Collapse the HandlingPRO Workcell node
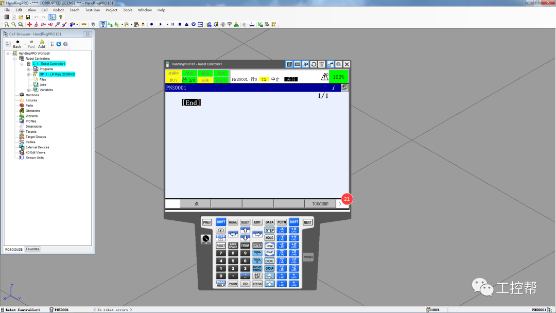 click(8, 54)
